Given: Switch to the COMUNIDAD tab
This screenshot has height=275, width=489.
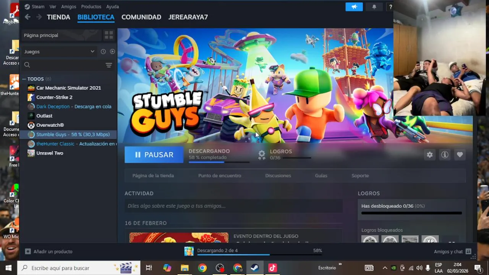Looking at the screenshot, I should [x=141, y=17].
